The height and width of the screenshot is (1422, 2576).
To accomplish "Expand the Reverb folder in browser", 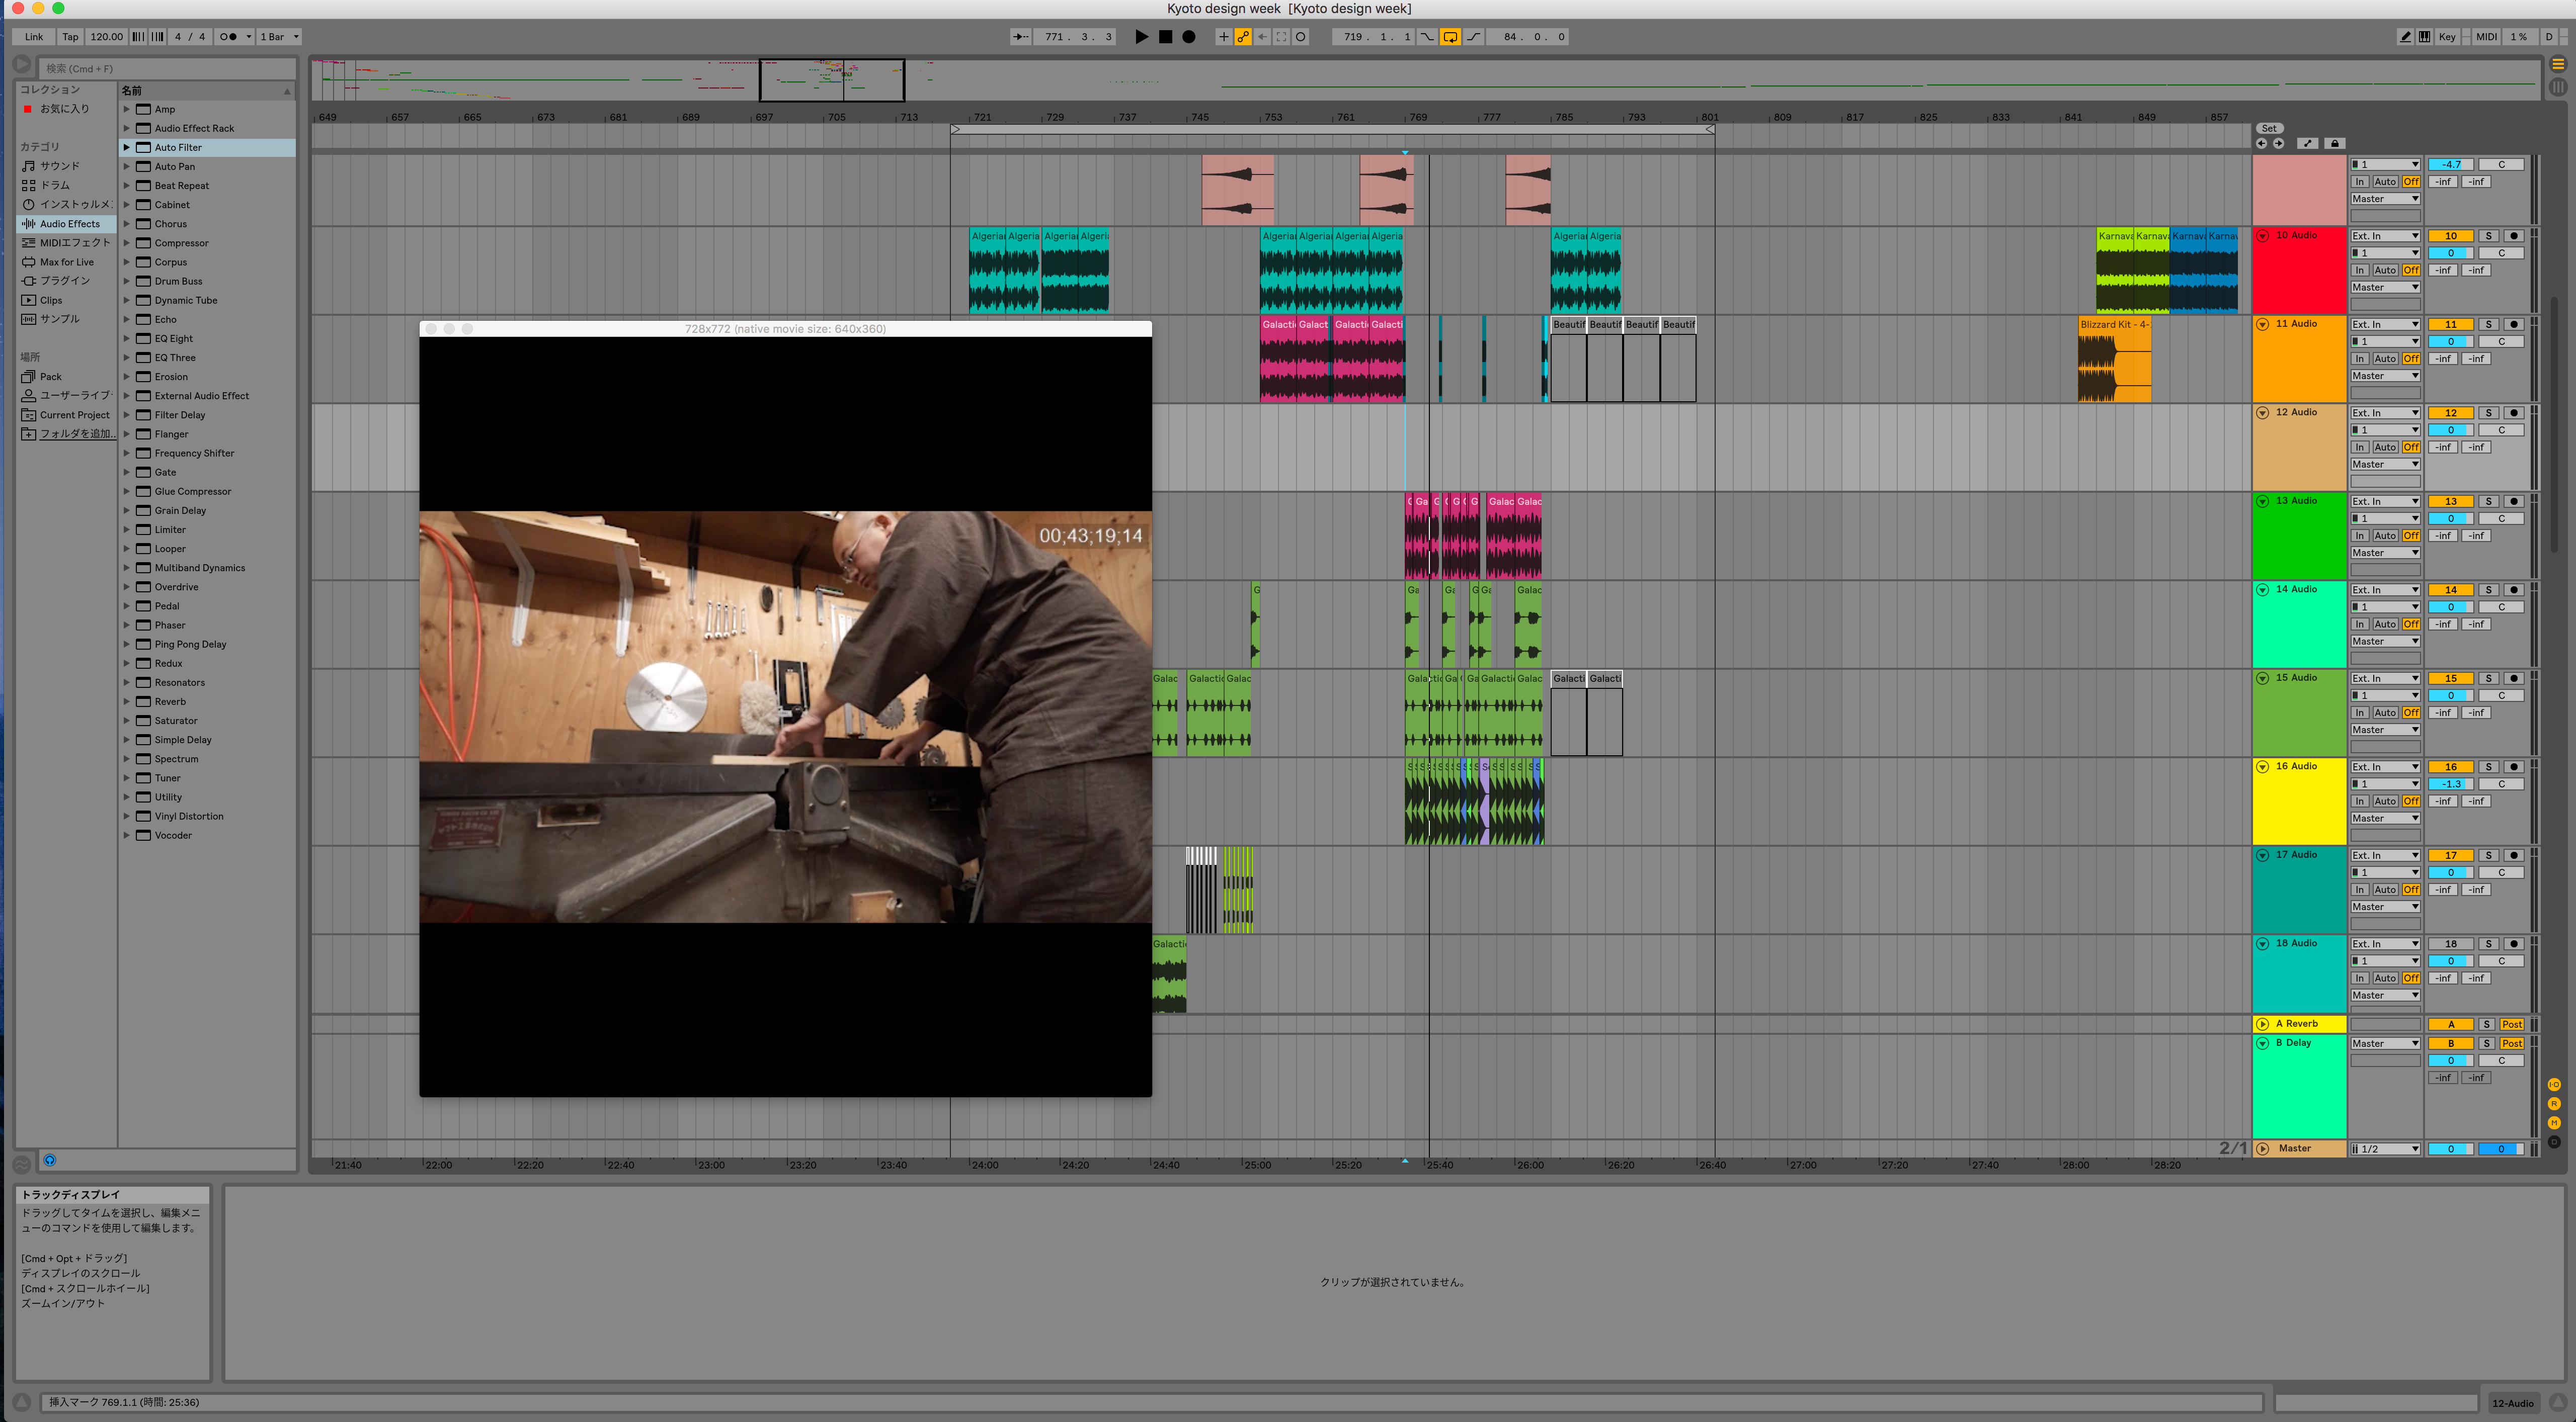I will (127, 701).
